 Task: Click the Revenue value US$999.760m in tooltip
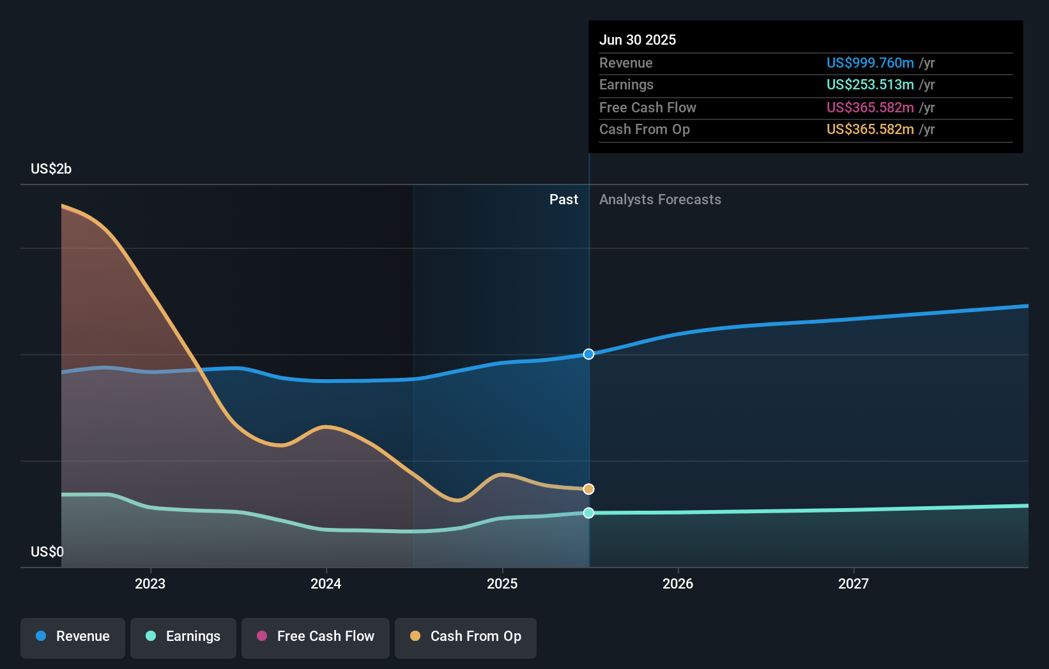870,63
